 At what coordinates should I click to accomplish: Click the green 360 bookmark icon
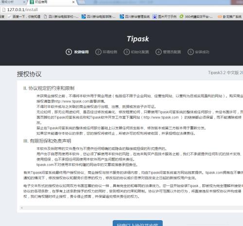[181, 16]
